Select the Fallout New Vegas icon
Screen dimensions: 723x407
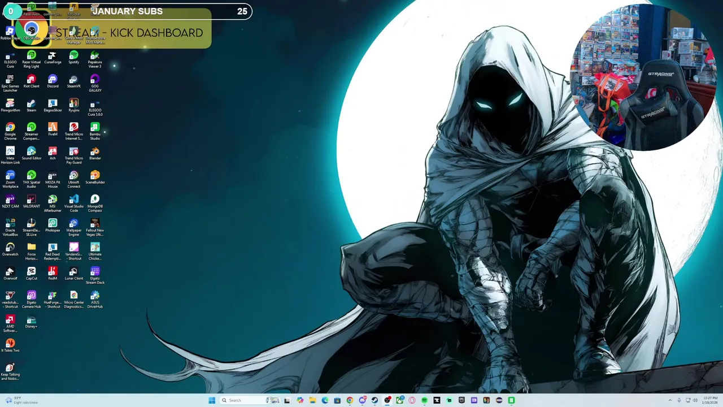pos(95,227)
